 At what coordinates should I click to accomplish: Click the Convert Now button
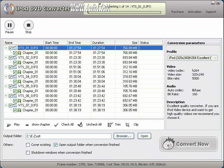point(188,144)
